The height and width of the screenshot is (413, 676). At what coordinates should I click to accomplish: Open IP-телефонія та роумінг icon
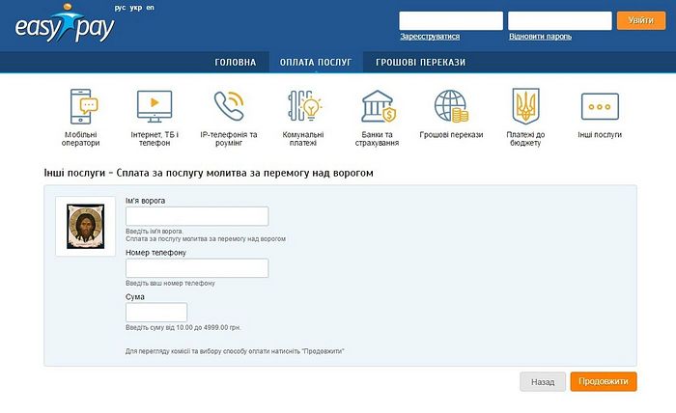pyautogui.click(x=229, y=105)
